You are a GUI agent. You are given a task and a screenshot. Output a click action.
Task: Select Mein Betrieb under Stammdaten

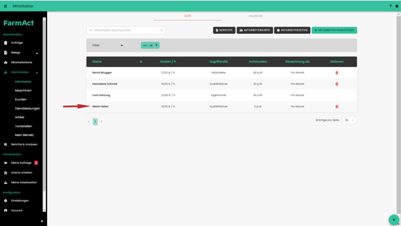coord(24,135)
